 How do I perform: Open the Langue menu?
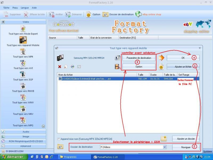click(x=24, y=8)
